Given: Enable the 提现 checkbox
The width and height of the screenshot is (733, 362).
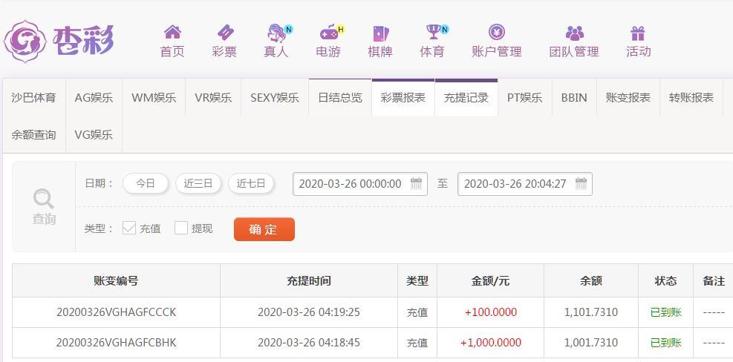Looking at the screenshot, I should [x=181, y=228].
